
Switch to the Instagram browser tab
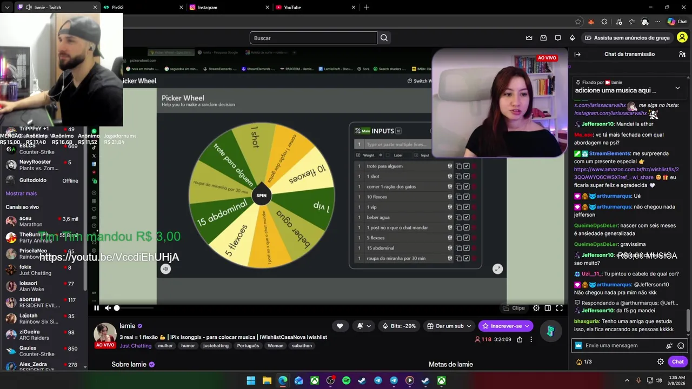pyautogui.click(x=229, y=7)
